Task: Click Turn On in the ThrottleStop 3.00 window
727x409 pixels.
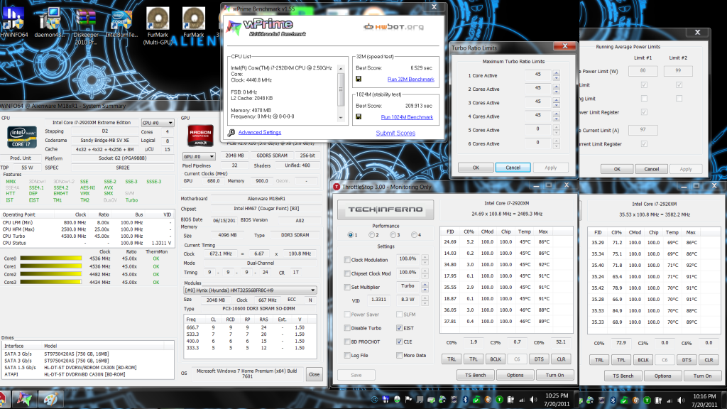Action: point(554,375)
